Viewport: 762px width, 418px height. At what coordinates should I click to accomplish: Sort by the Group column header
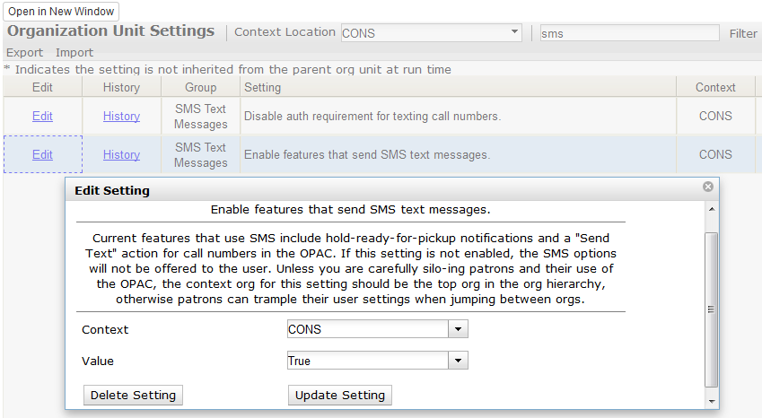pyautogui.click(x=200, y=87)
